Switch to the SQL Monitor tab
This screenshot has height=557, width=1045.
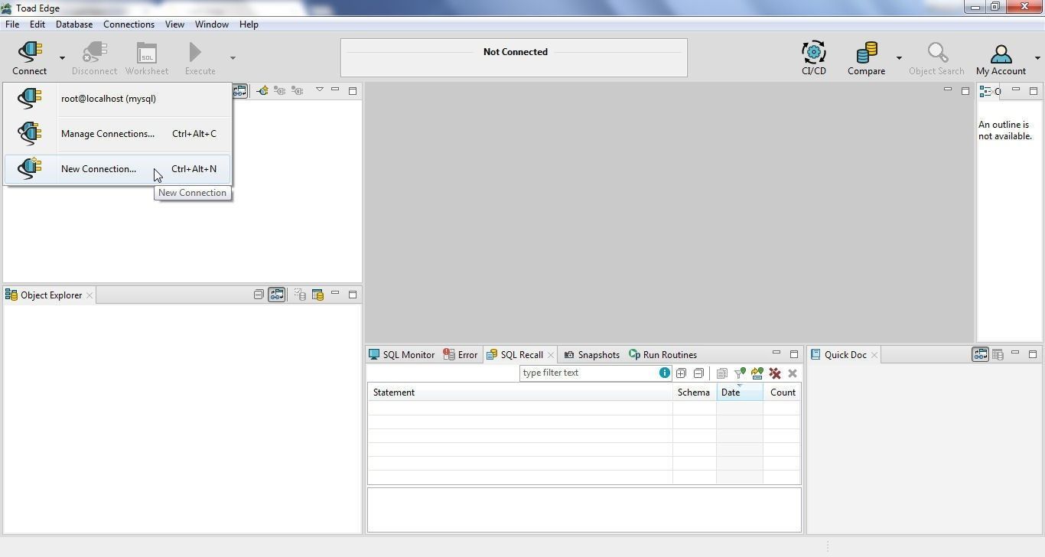402,355
